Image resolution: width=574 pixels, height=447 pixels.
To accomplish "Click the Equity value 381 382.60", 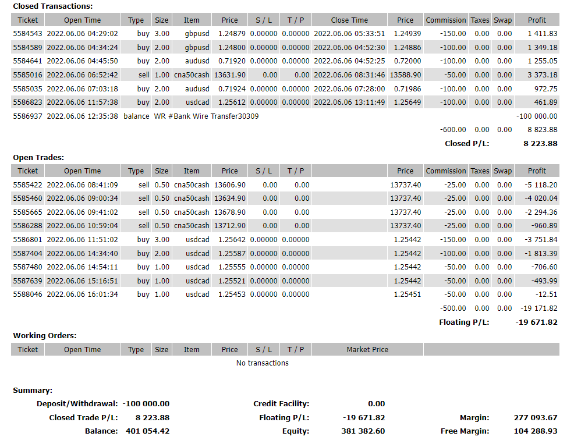I will click(363, 431).
